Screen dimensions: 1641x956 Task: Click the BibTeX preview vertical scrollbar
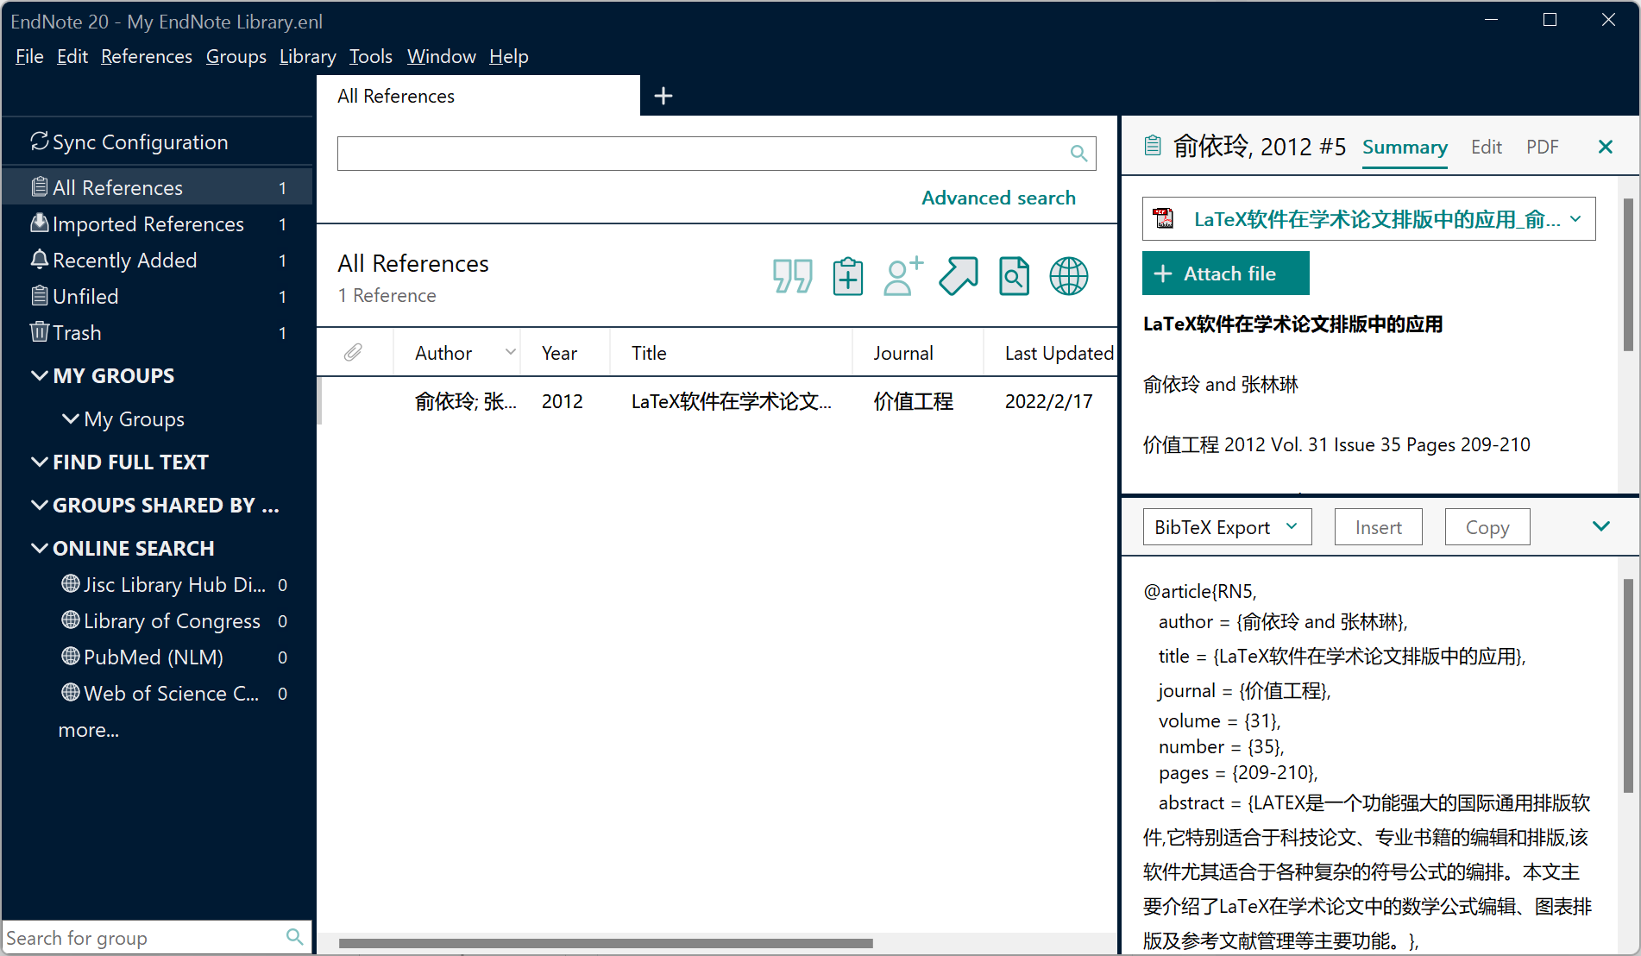(x=1628, y=686)
